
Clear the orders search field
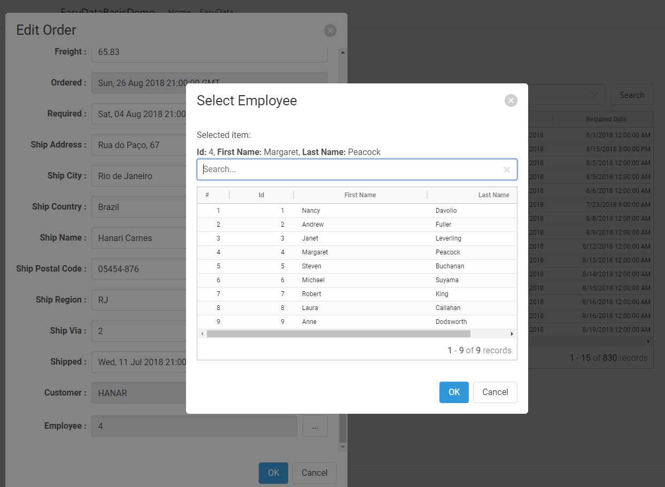594,95
